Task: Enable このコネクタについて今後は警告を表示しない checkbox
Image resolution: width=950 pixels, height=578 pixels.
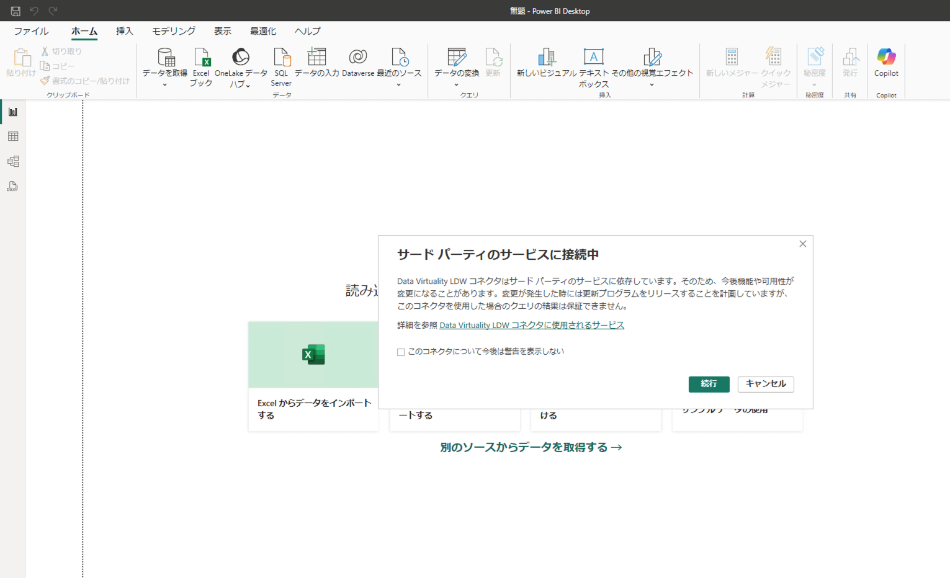Action: pyautogui.click(x=401, y=352)
